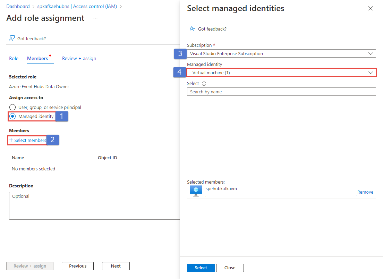Open the Review + assign tab

pos(79,58)
